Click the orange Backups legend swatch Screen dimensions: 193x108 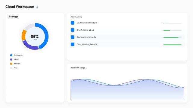(x=11, y=64)
